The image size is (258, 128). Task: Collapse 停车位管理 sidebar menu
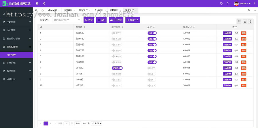click(16, 47)
